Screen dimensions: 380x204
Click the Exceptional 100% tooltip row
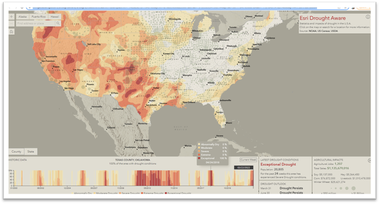[213, 158]
